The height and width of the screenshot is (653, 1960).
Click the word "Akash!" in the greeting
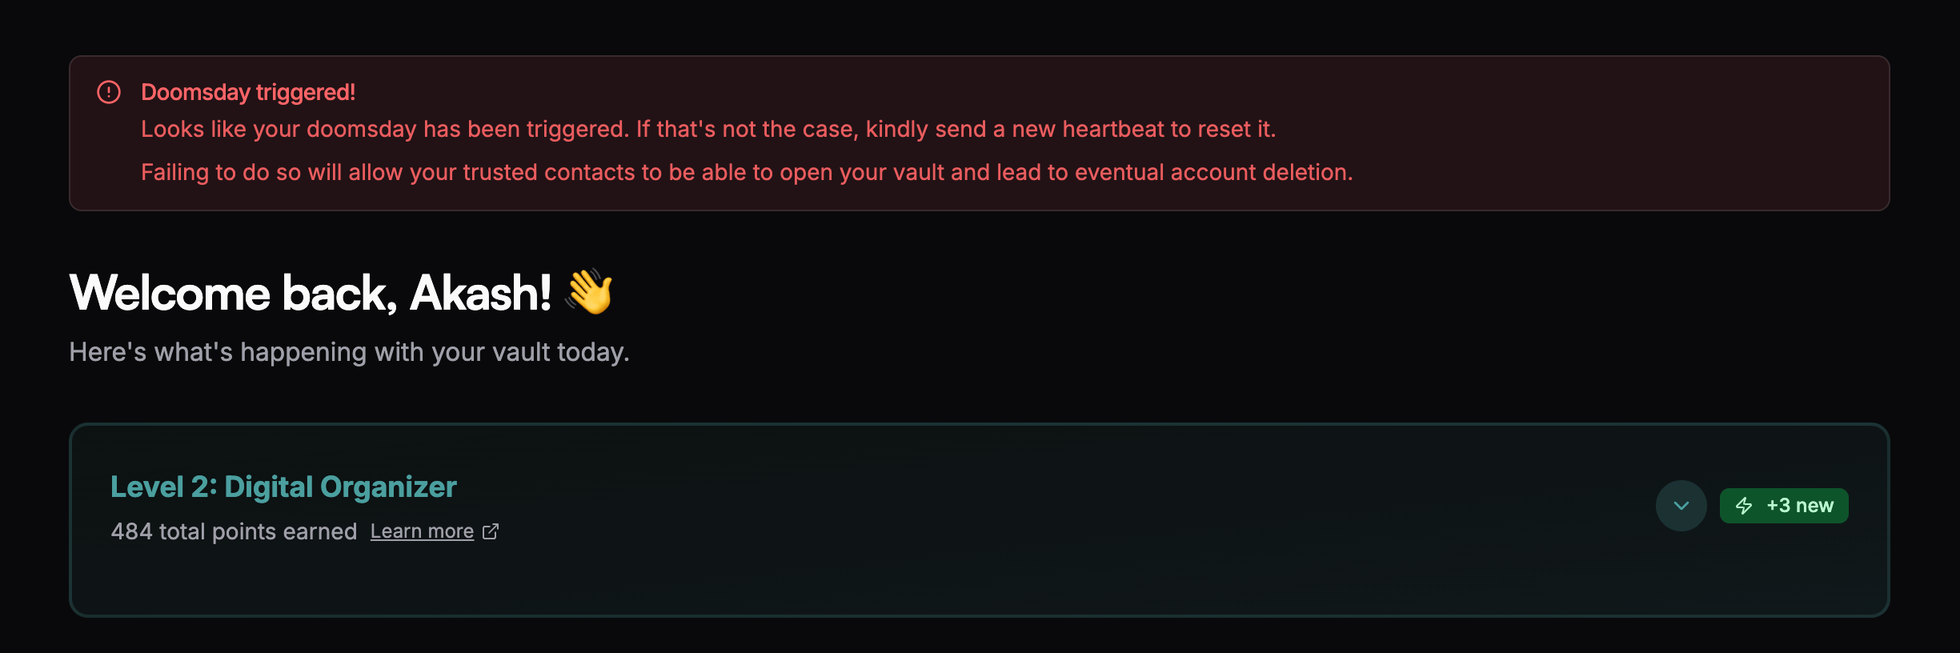(x=481, y=292)
